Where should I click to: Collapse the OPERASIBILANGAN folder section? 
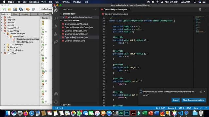click(x=61, y=21)
